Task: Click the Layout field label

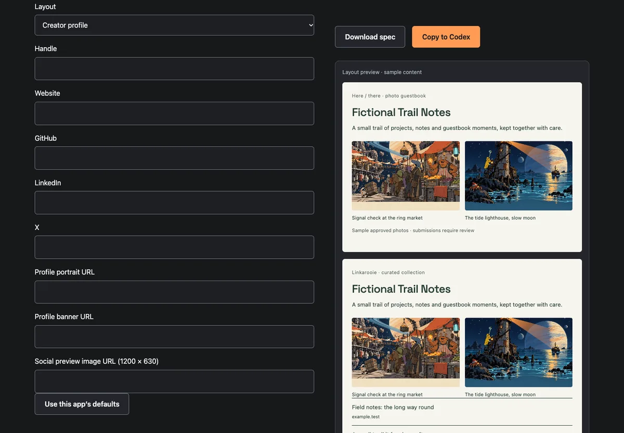Action: [45, 7]
